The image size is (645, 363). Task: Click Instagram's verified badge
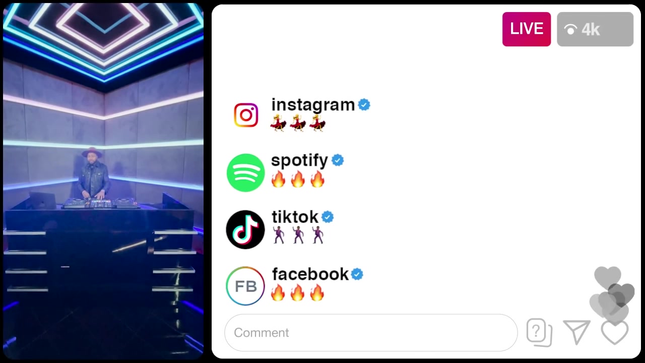tap(364, 105)
